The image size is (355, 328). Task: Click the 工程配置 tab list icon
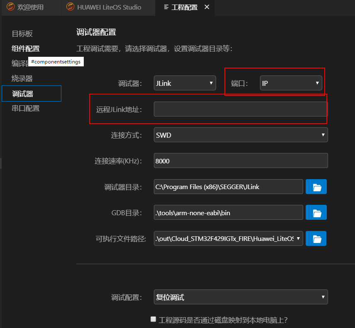(166, 7)
